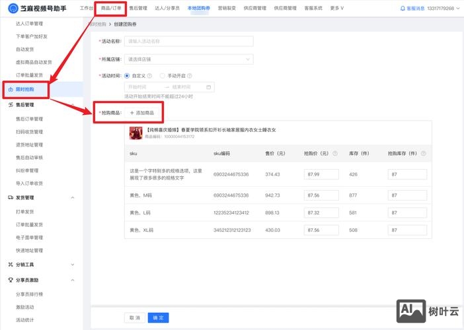Click the 客服消息 bell icon
Image resolution: width=464 pixels, height=330 pixels.
coord(403,9)
